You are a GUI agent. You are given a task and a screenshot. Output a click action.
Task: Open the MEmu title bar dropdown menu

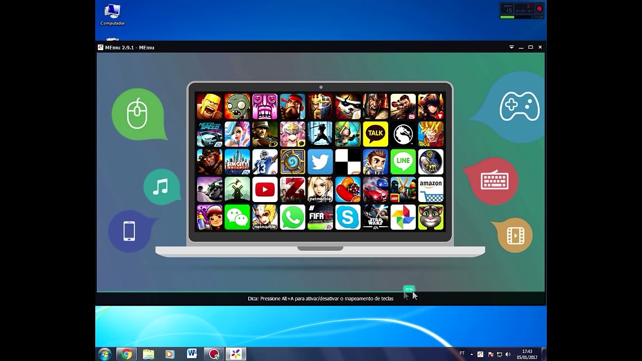pos(512,47)
